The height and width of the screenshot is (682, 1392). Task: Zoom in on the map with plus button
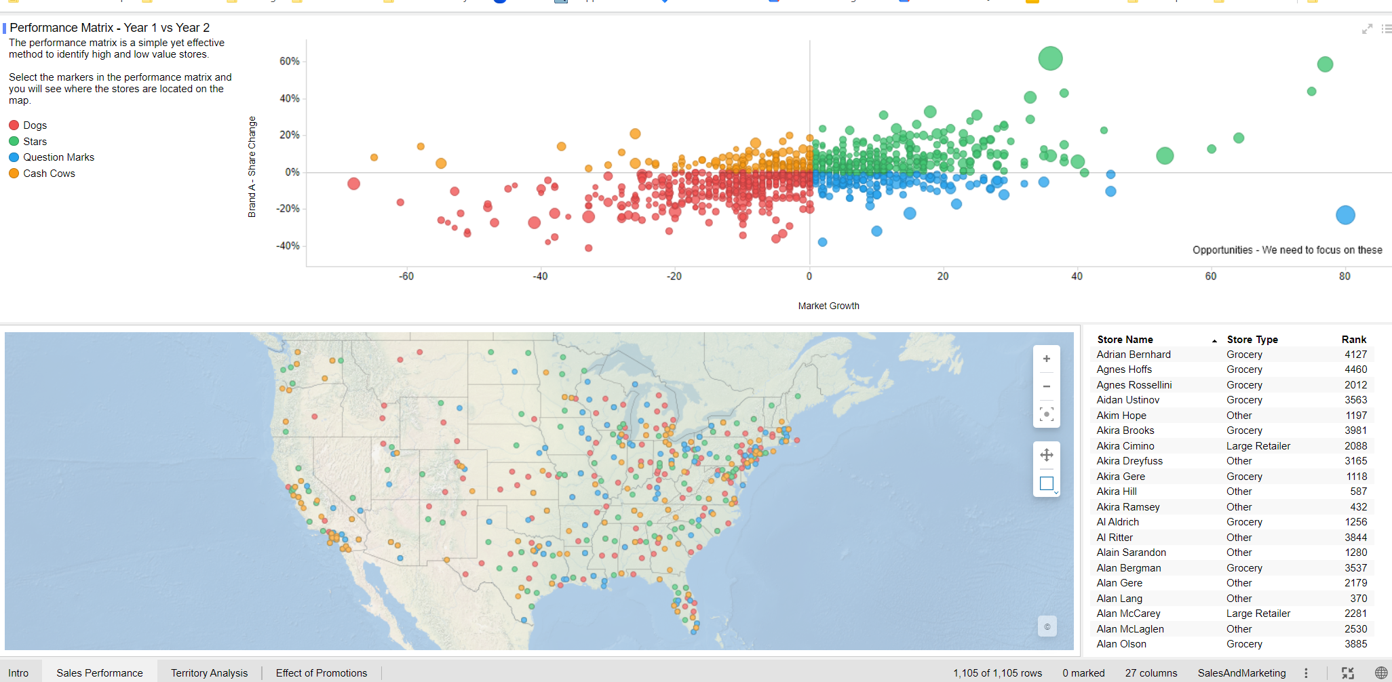pyautogui.click(x=1047, y=359)
